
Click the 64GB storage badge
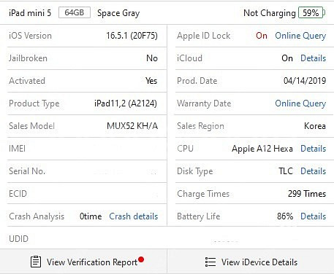coord(75,12)
